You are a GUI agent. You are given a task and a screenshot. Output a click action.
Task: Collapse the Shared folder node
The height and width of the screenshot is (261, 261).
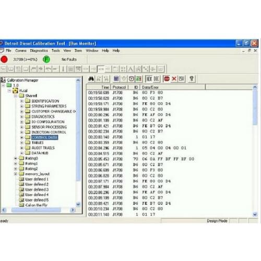(16, 96)
